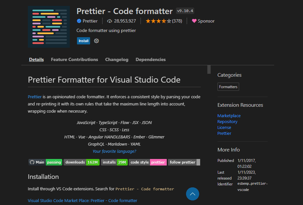Open the Sponsor link
303x205 pixels.
[206, 21]
